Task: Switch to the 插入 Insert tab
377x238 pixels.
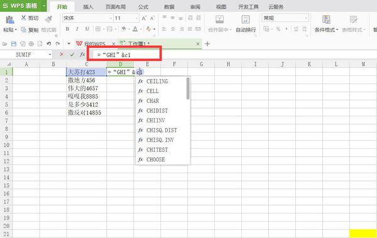Action: pos(88,7)
